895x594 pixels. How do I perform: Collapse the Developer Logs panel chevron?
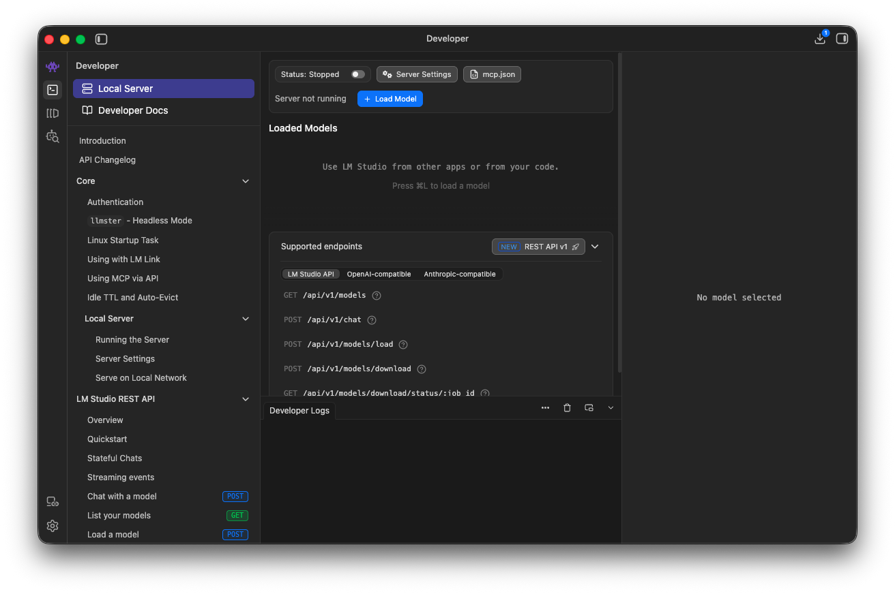click(611, 408)
